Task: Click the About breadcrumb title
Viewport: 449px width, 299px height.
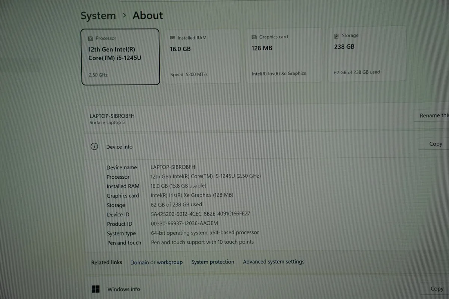Action: point(148,15)
